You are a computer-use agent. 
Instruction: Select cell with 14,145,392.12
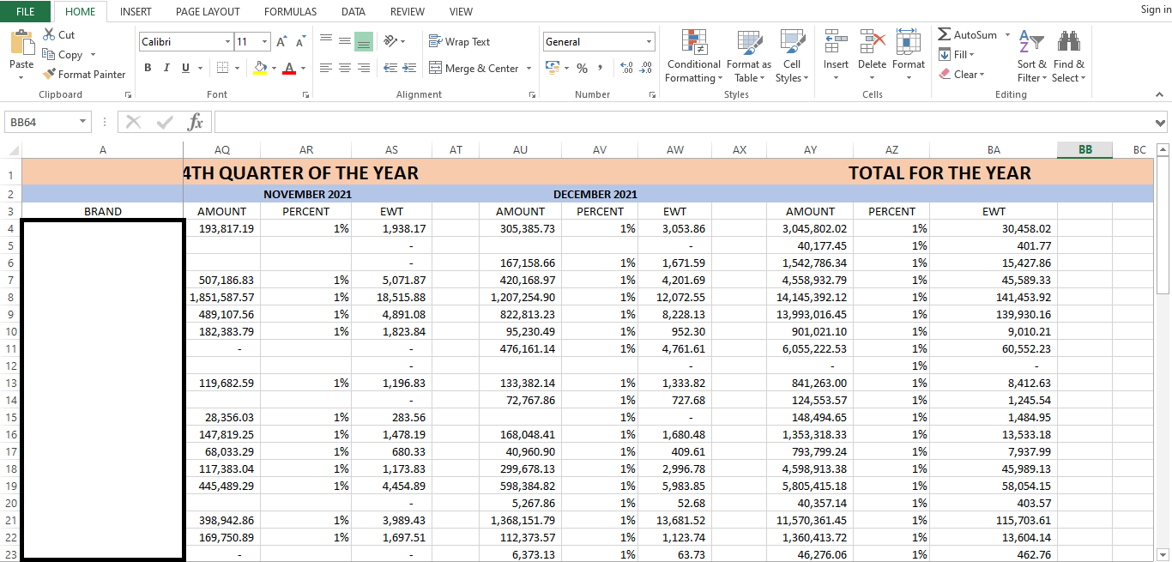pos(810,297)
